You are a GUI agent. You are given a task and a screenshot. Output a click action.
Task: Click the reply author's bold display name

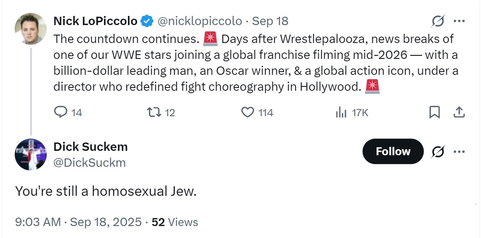pyautogui.click(x=91, y=146)
